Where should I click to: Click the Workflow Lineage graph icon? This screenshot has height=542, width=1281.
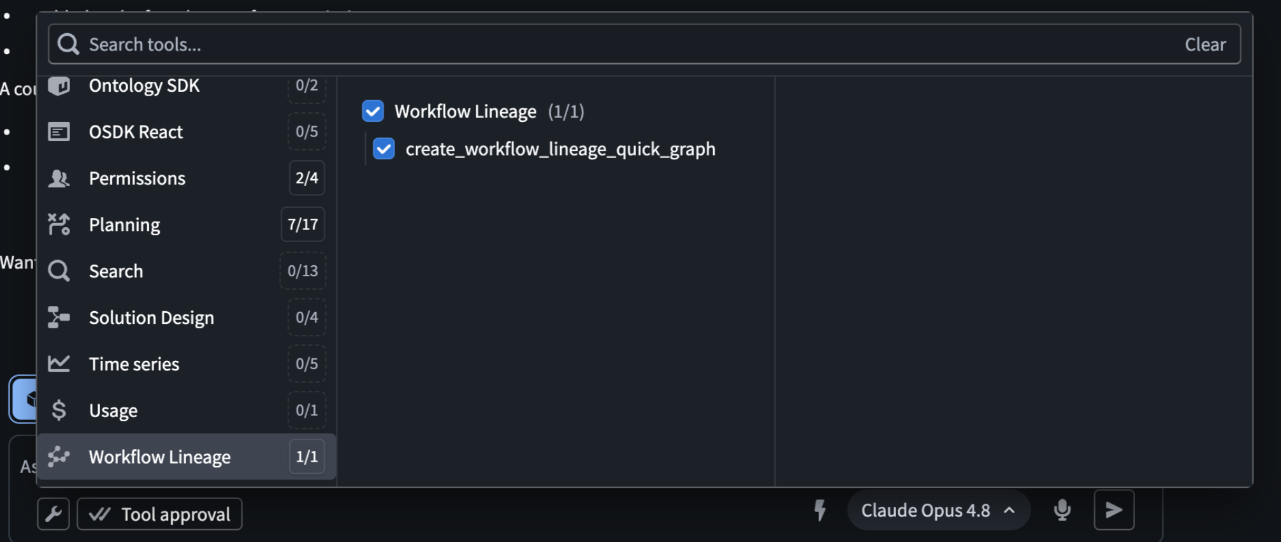[59, 457]
